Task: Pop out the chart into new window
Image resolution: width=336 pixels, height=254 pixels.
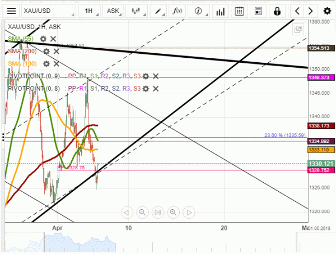Action: 298,29
